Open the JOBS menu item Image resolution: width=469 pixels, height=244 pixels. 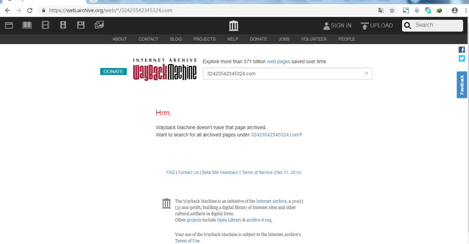pos(284,39)
